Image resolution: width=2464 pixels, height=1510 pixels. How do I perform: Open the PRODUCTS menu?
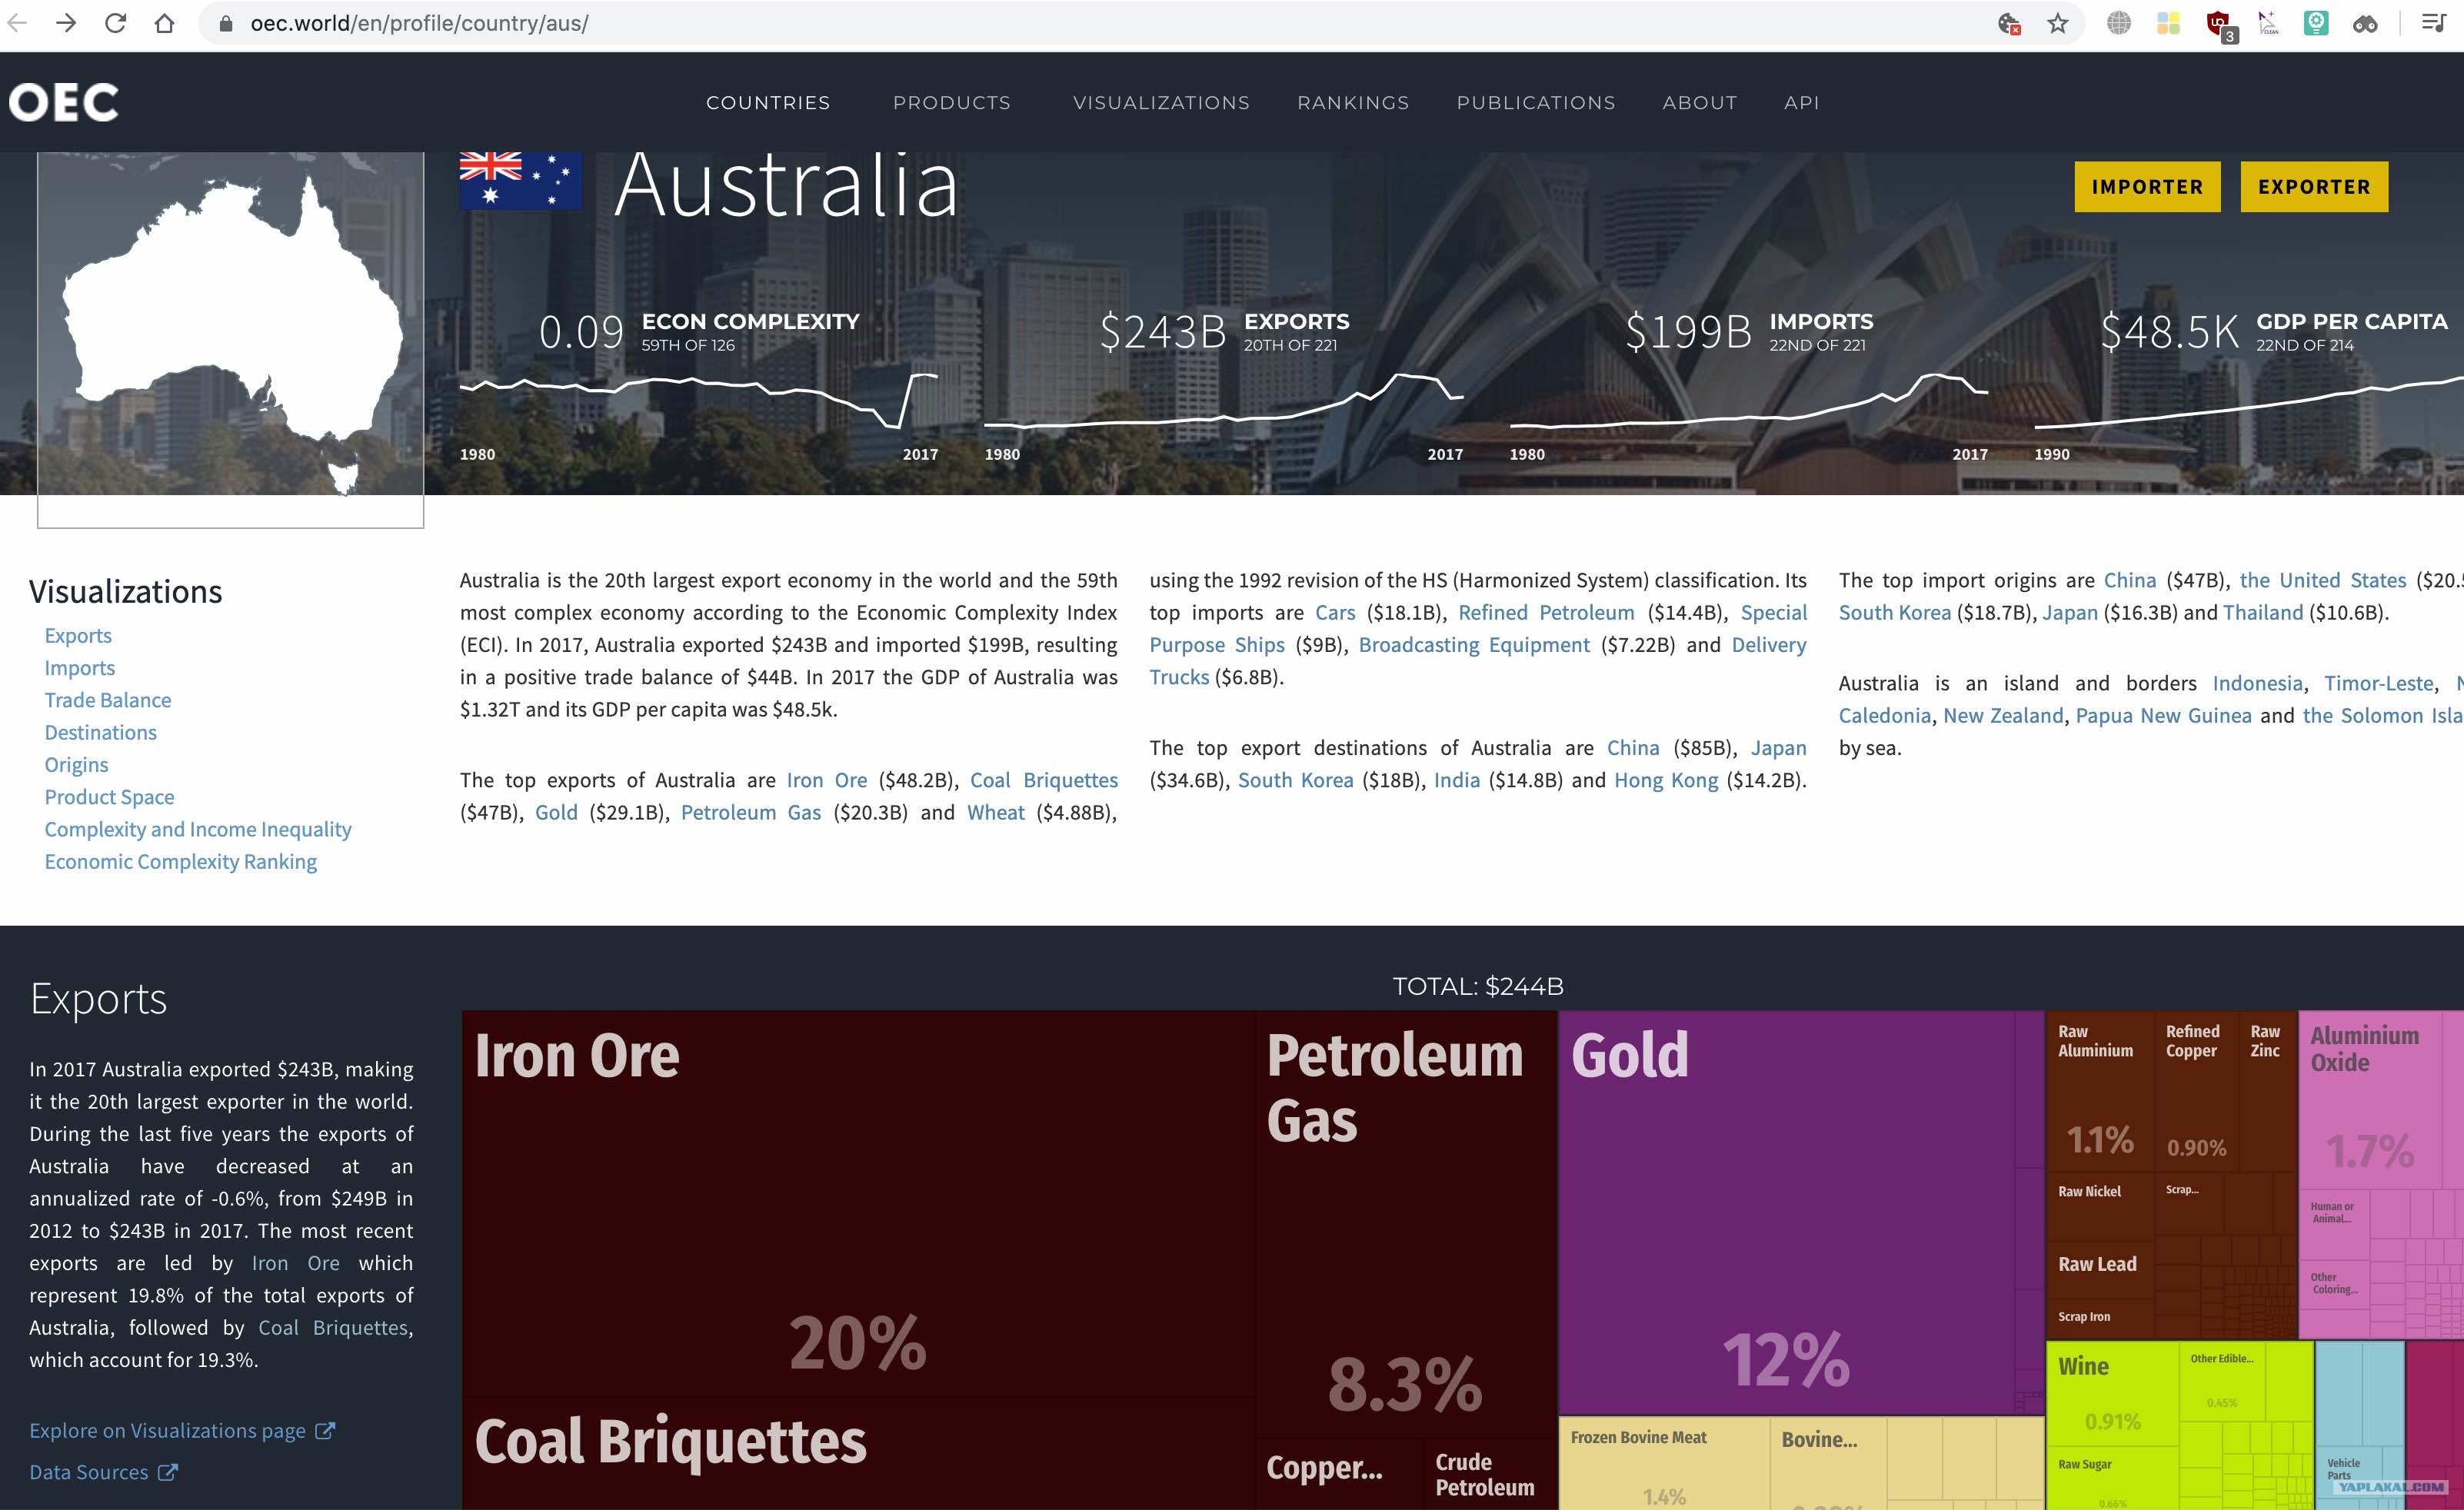click(951, 102)
